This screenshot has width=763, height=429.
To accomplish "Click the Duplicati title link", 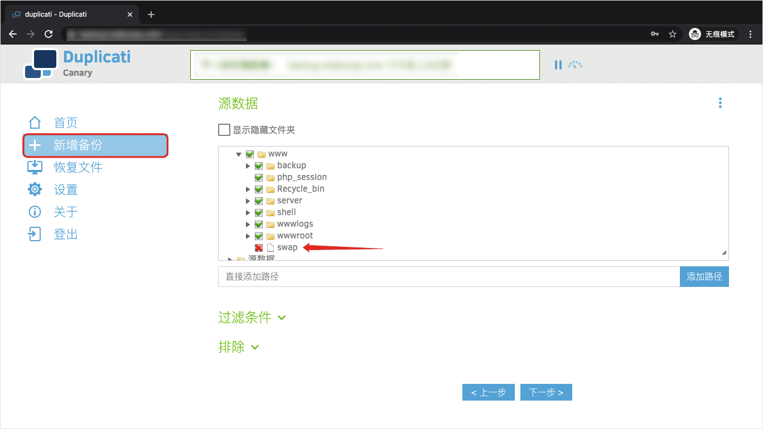I will [96, 56].
